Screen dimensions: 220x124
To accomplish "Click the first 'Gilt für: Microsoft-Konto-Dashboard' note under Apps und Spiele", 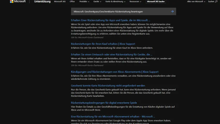I will click(x=87, y=38).
